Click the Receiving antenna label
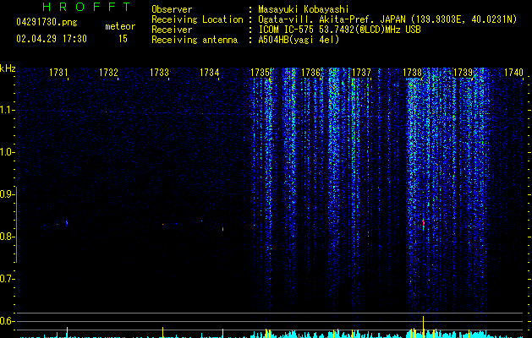 coord(195,40)
